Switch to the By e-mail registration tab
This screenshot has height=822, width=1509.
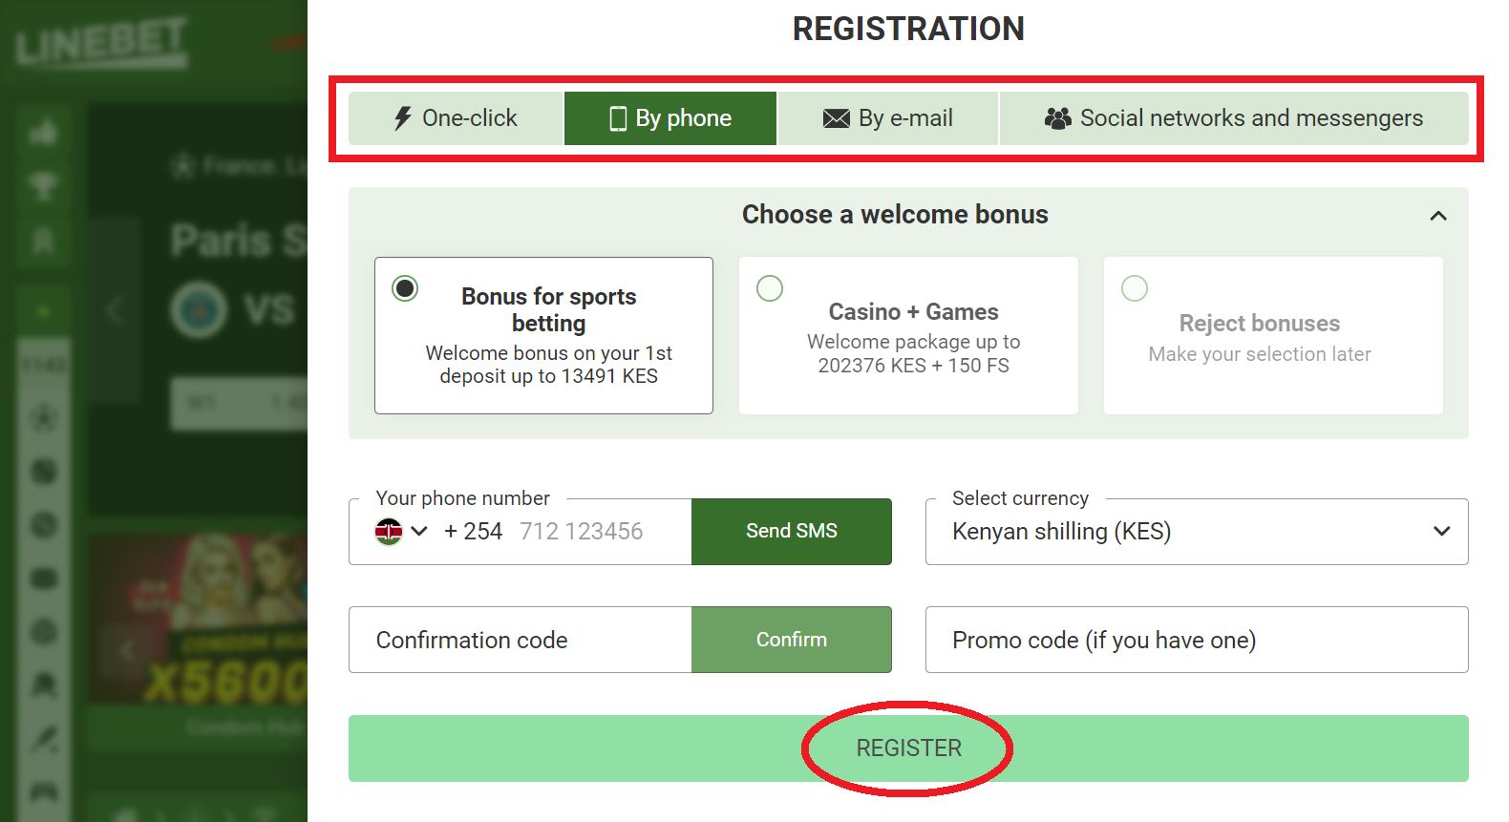tap(888, 117)
